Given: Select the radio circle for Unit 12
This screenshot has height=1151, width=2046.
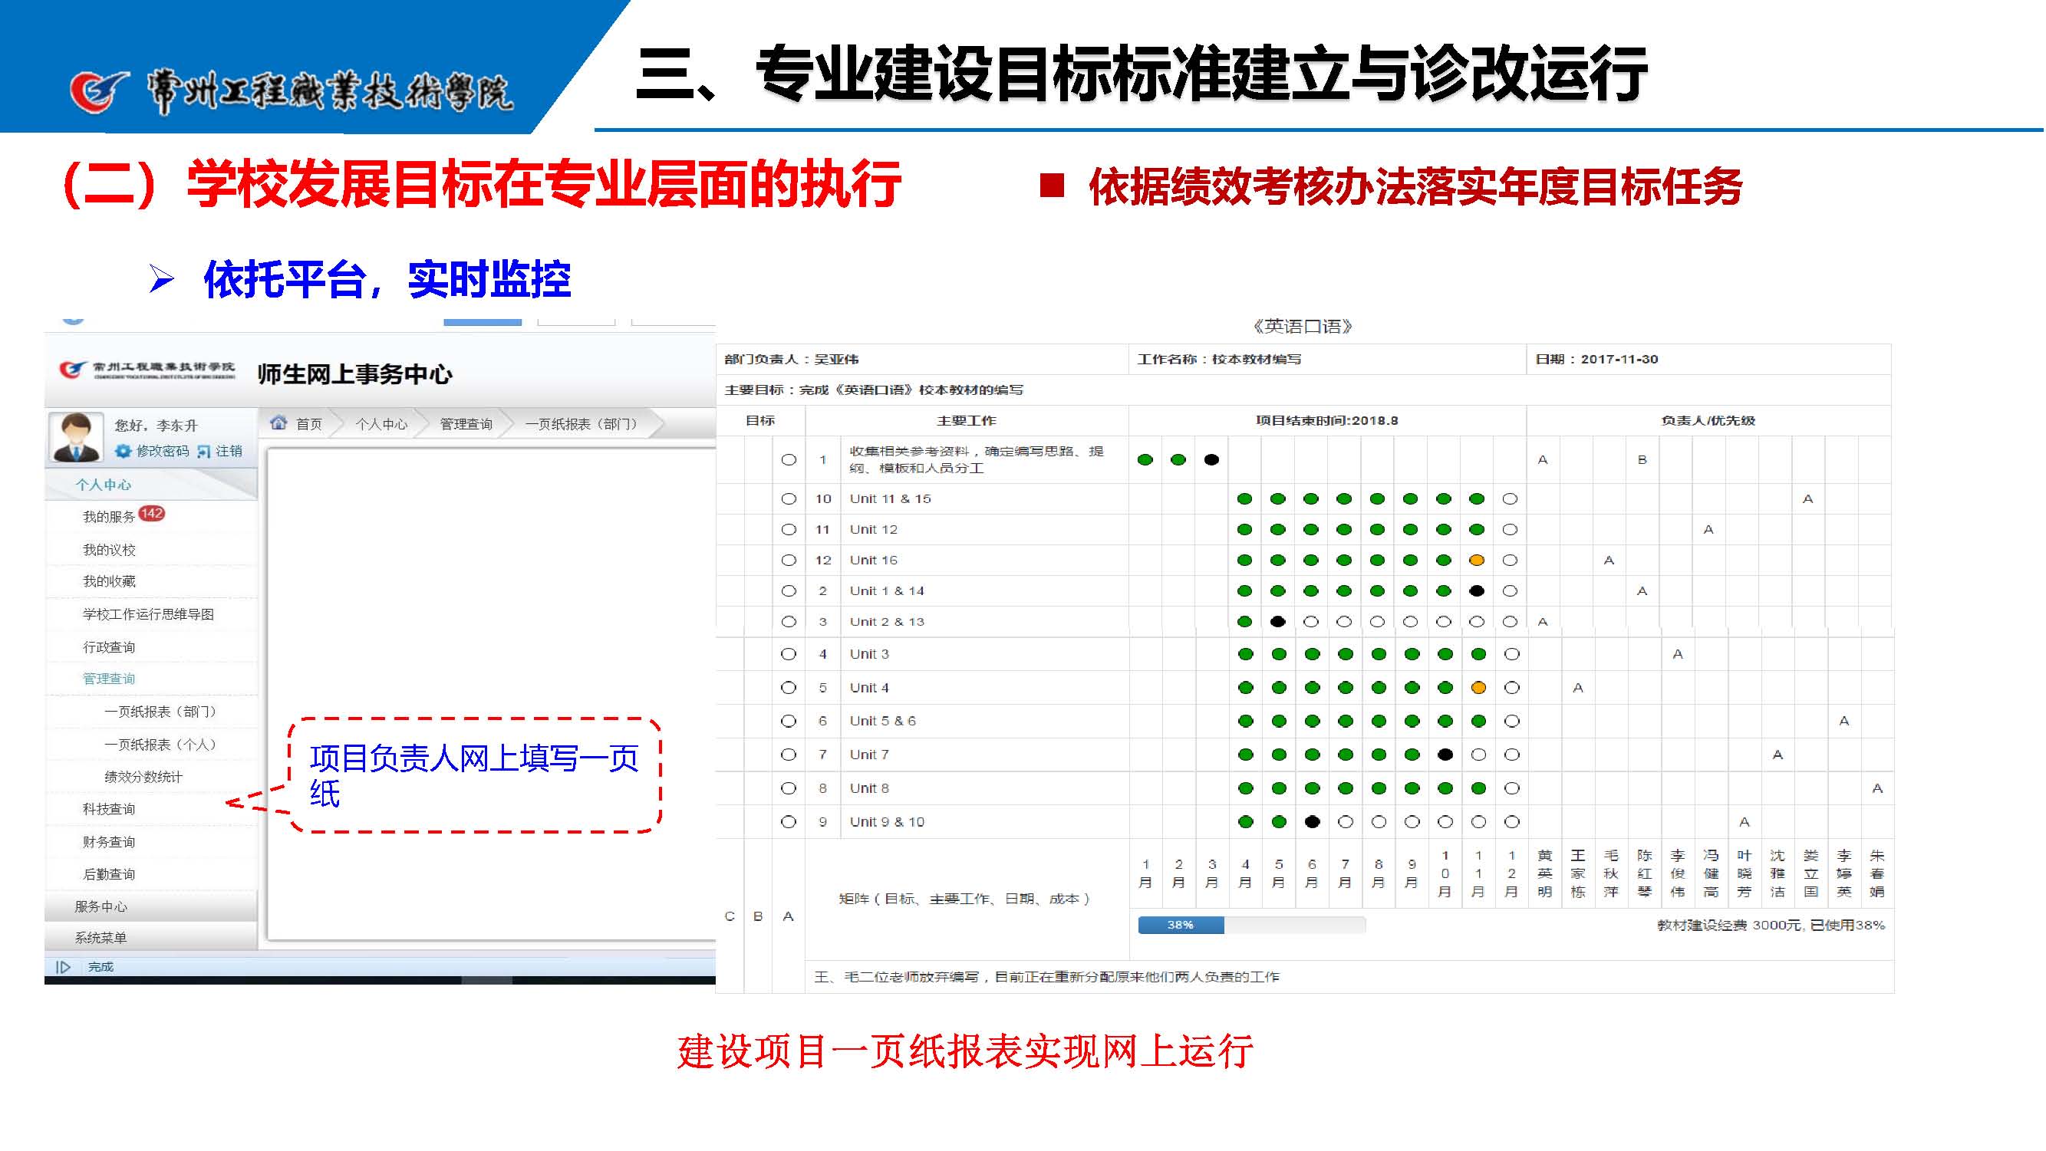Looking at the screenshot, I should point(789,530).
